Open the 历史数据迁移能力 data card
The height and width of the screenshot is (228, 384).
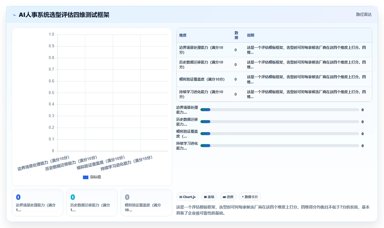tap(92, 203)
